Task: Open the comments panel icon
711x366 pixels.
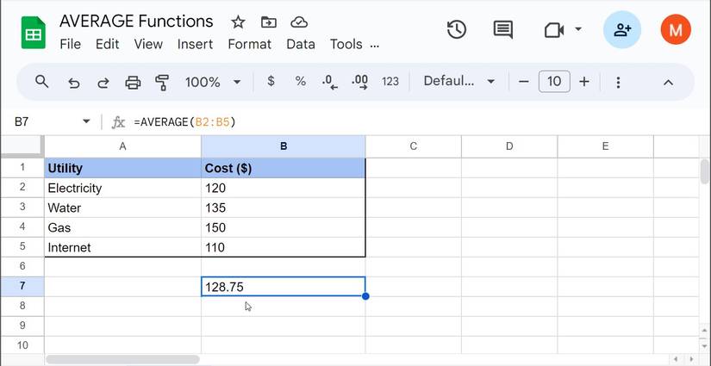Action: pyautogui.click(x=503, y=30)
